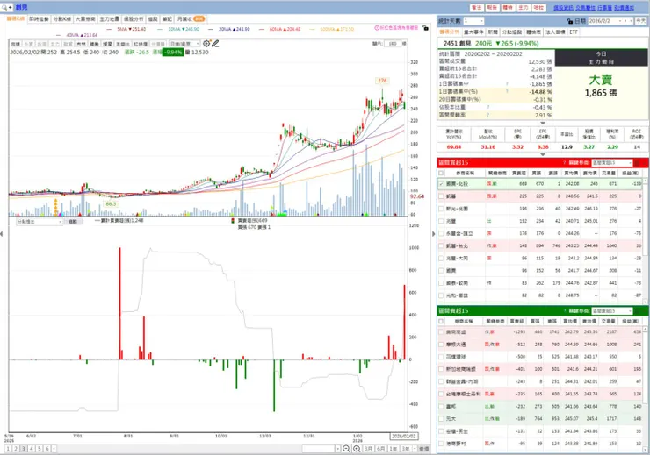This screenshot has height=455, width=650.
Task: Click the 60MA line legend swatch
Action: [262, 29]
